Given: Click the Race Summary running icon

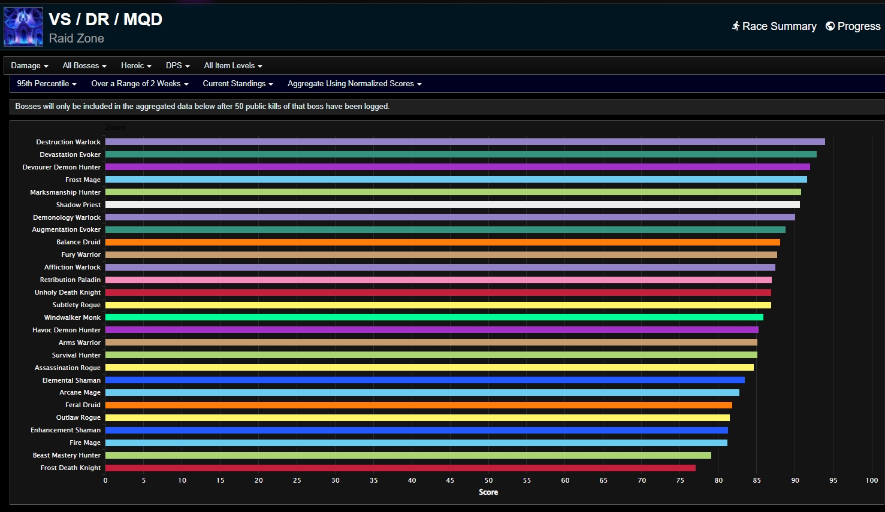Looking at the screenshot, I should point(736,26).
